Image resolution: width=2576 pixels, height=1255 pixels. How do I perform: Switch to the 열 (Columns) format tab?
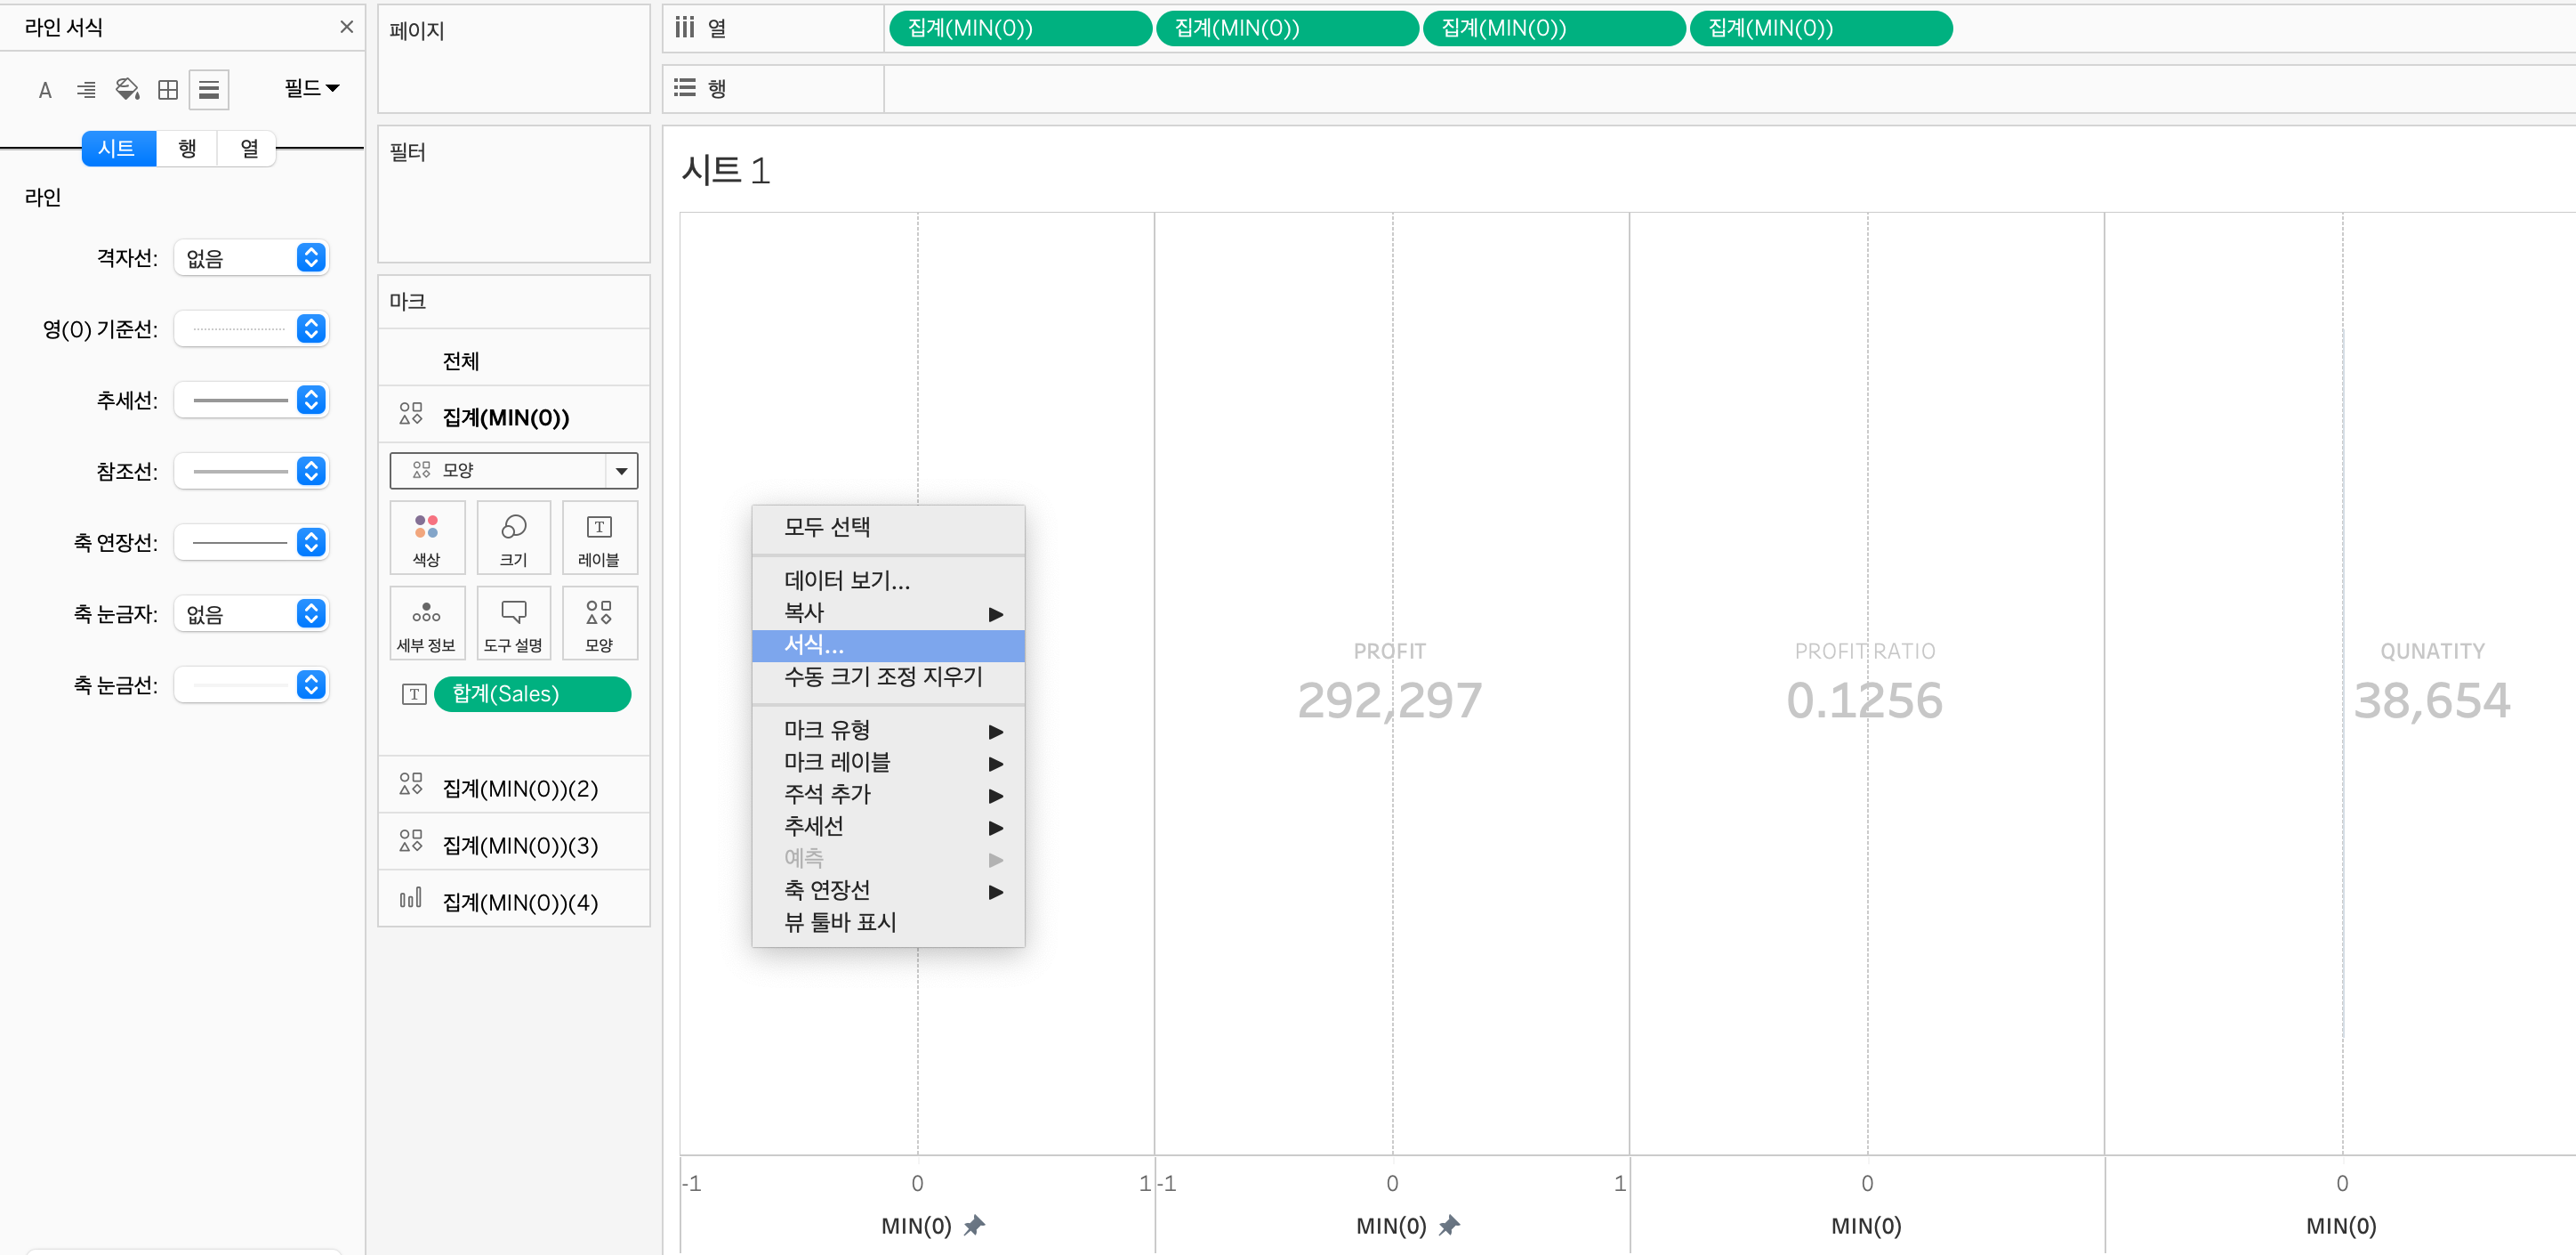(249, 148)
